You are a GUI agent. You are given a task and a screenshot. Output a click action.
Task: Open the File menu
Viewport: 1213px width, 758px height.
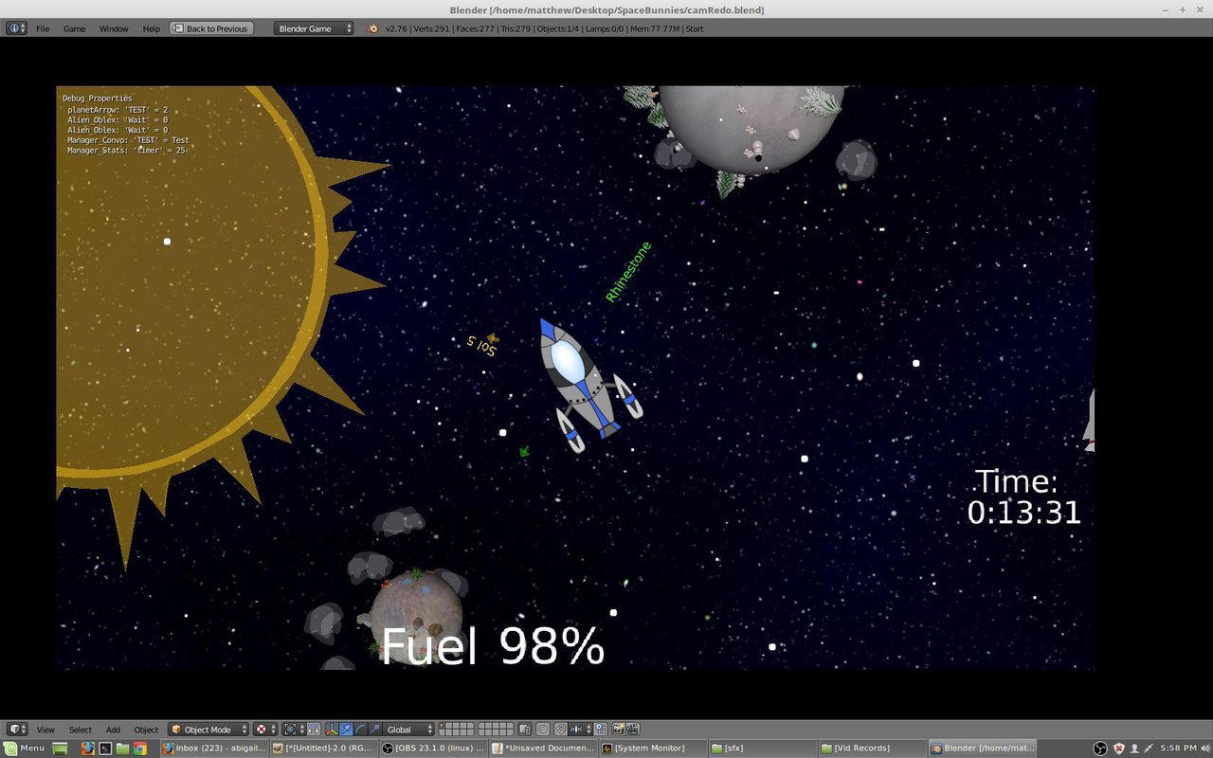[43, 28]
